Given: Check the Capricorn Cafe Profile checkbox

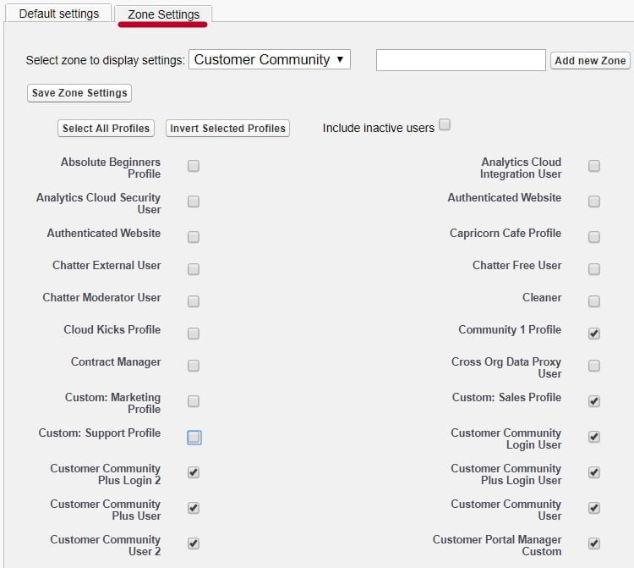Looking at the screenshot, I should (x=594, y=237).
